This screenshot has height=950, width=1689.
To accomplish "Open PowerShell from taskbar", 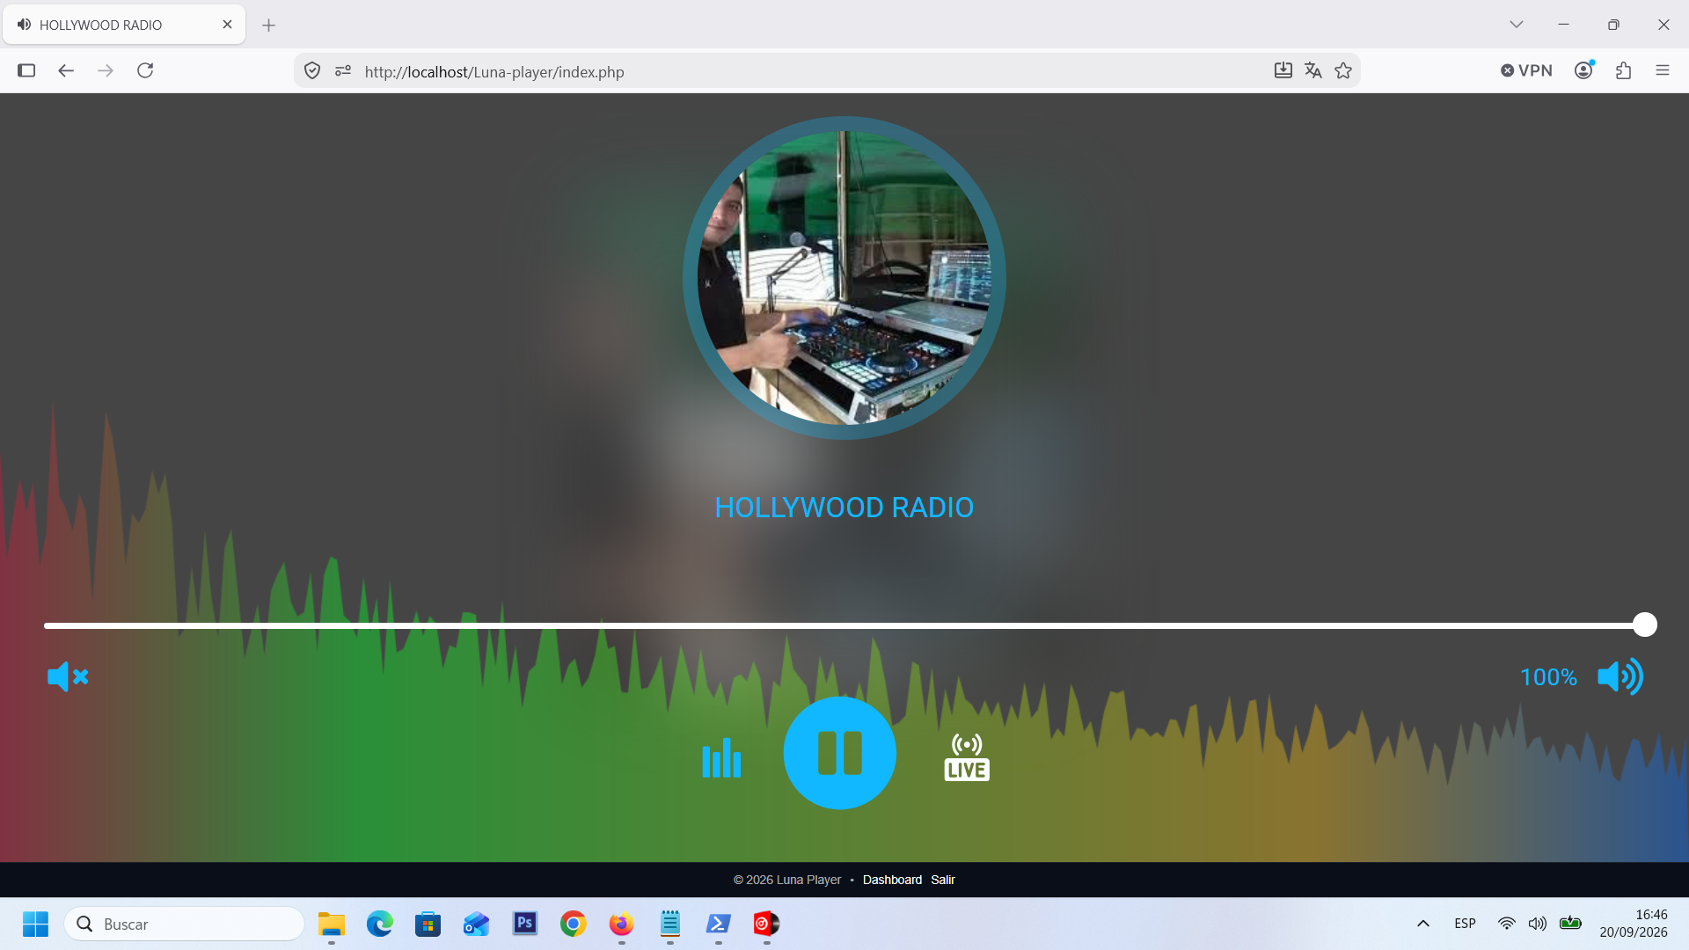I will coord(719,924).
